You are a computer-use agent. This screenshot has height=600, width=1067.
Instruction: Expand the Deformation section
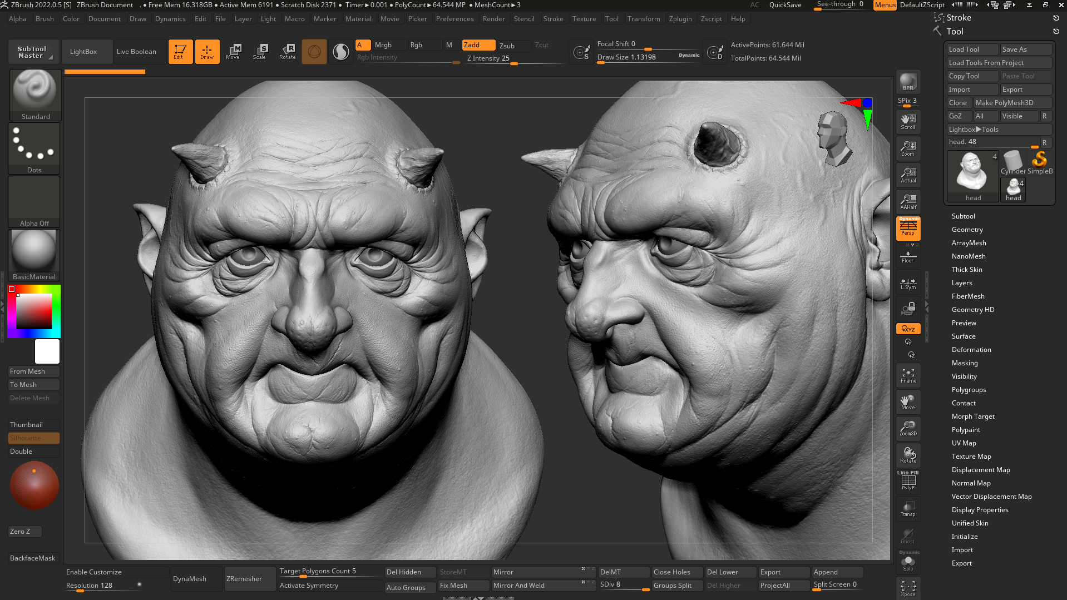tap(971, 350)
